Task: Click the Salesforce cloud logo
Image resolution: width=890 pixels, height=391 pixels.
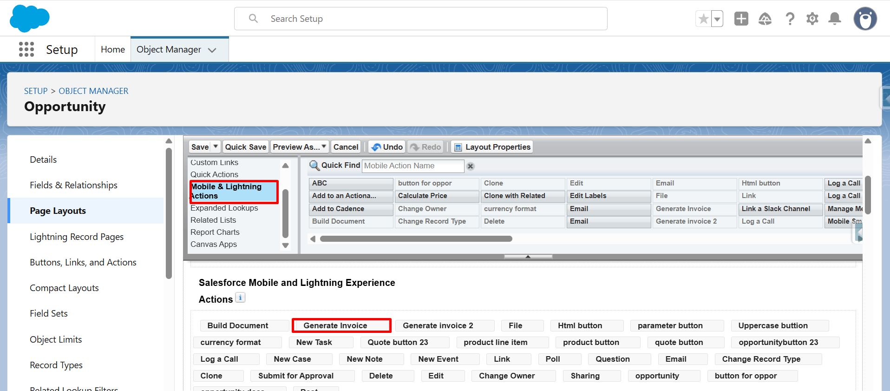Action: click(x=29, y=19)
